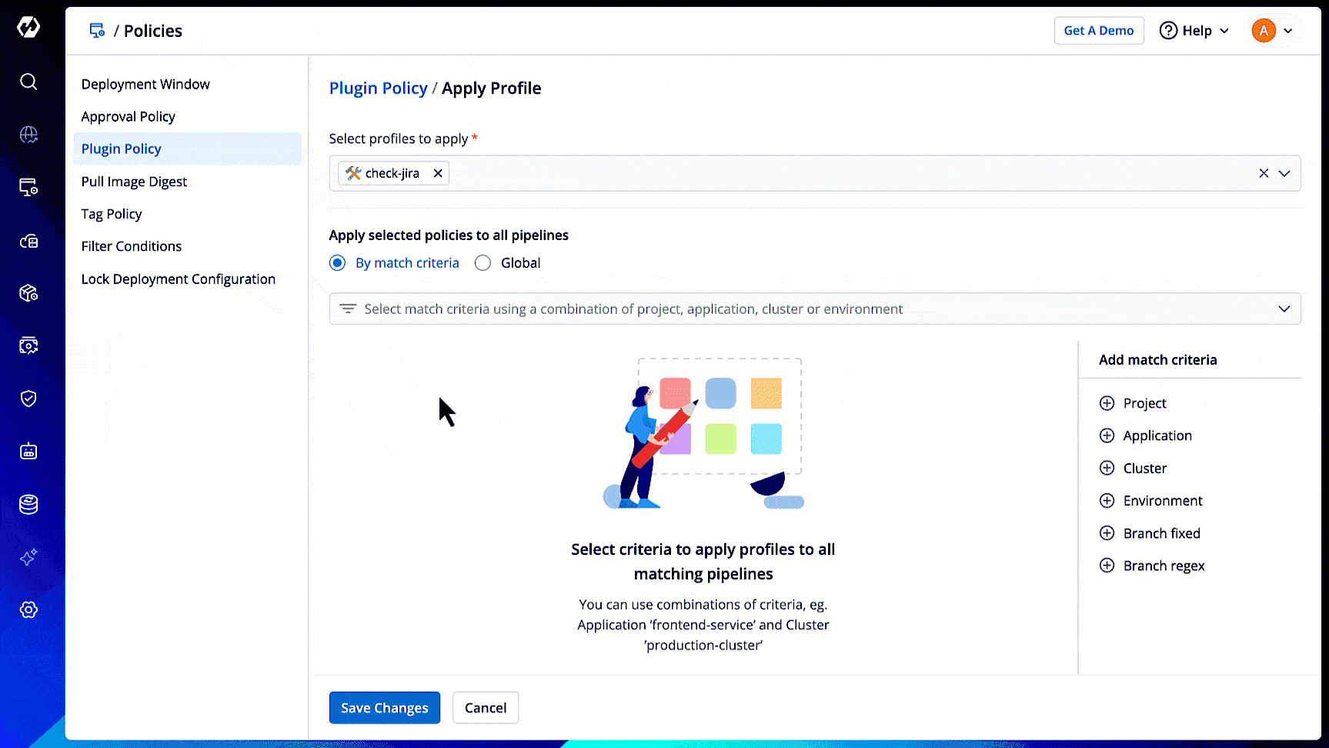The width and height of the screenshot is (1329, 748).
Task: Click the database stack icon in sidebar
Action: tap(28, 505)
